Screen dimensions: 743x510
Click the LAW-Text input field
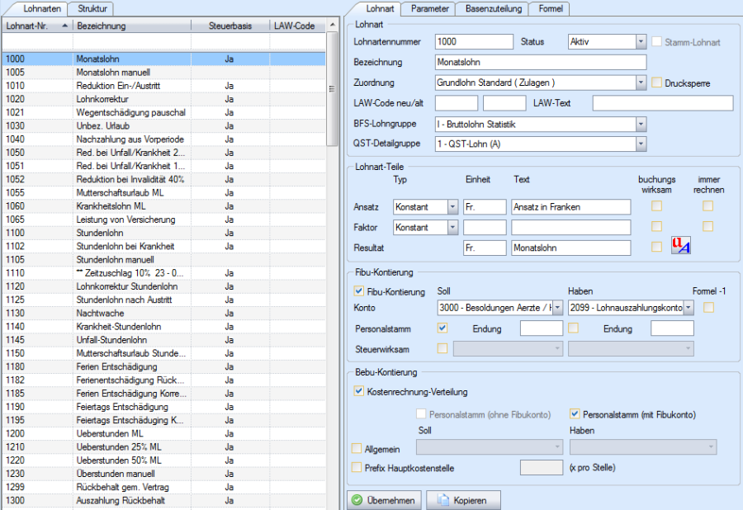tap(662, 103)
